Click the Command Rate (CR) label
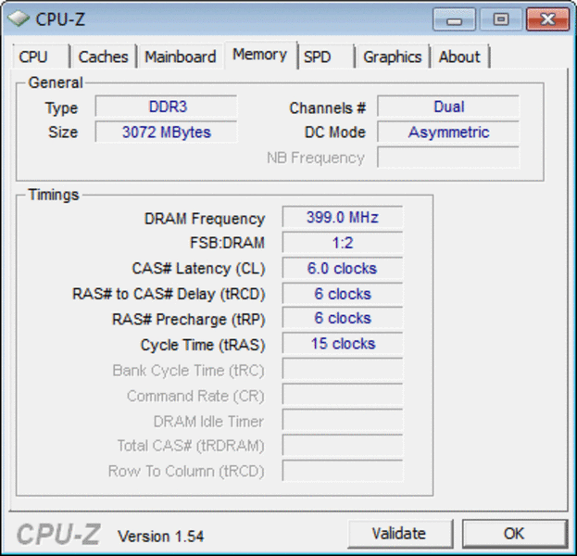The image size is (577, 556). click(195, 396)
